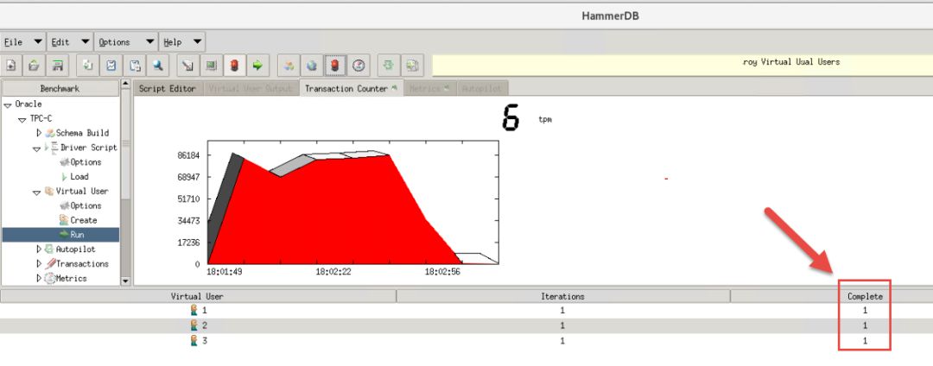The image size is (933, 366).
Task: Collapse the TPC-C tree node
Action: [x=22, y=119]
